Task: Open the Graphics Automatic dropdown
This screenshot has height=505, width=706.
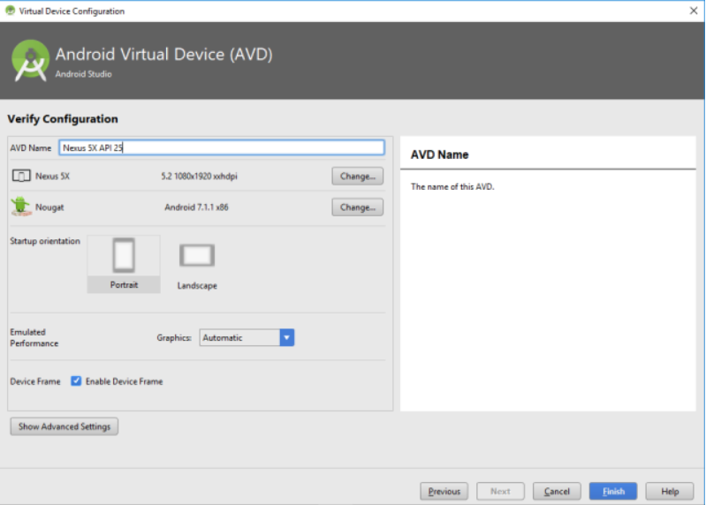Action: point(247,338)
